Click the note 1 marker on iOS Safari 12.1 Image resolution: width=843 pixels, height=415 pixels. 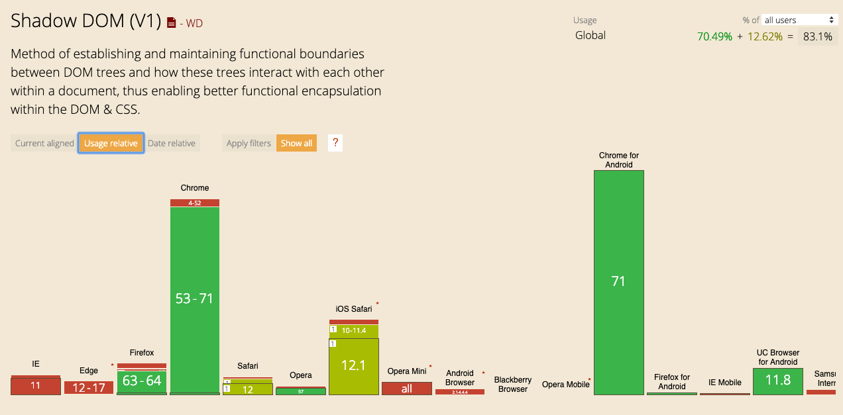(333, 344)
